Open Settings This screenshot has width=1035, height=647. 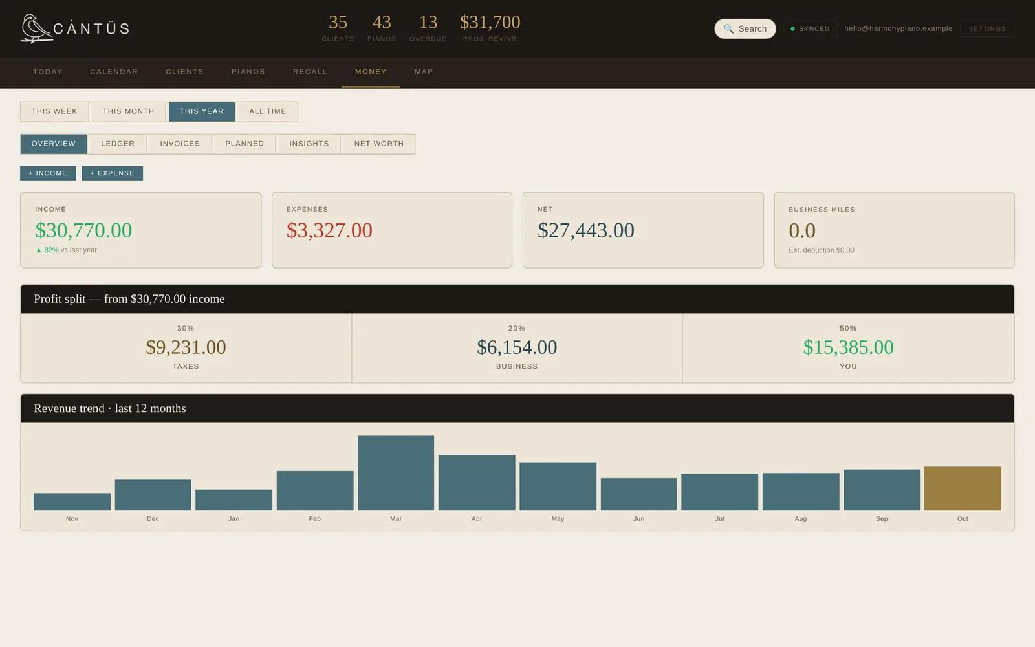(x=987, y=28)
